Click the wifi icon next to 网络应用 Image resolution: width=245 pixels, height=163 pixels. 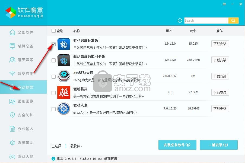click(x=12, y=74)
